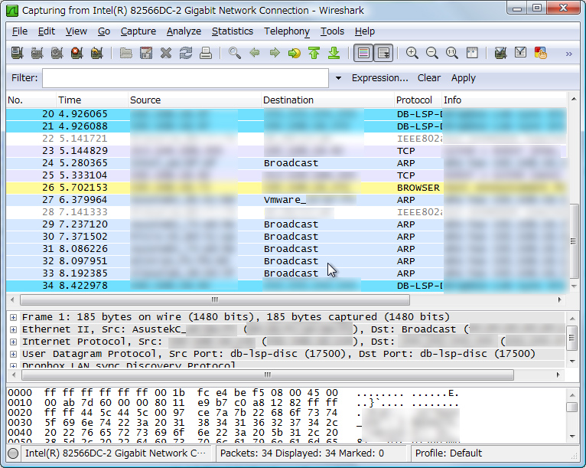Open the Help menu
The image size is (586, 468).
click(365, 31)
